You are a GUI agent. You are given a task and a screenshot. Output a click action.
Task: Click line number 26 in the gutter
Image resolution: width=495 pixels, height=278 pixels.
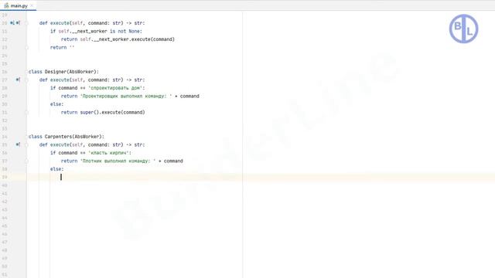click(x=5, y=72)
